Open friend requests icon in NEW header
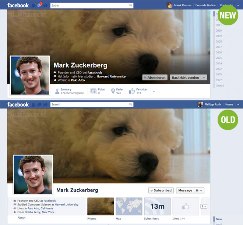 click(33, 6)
